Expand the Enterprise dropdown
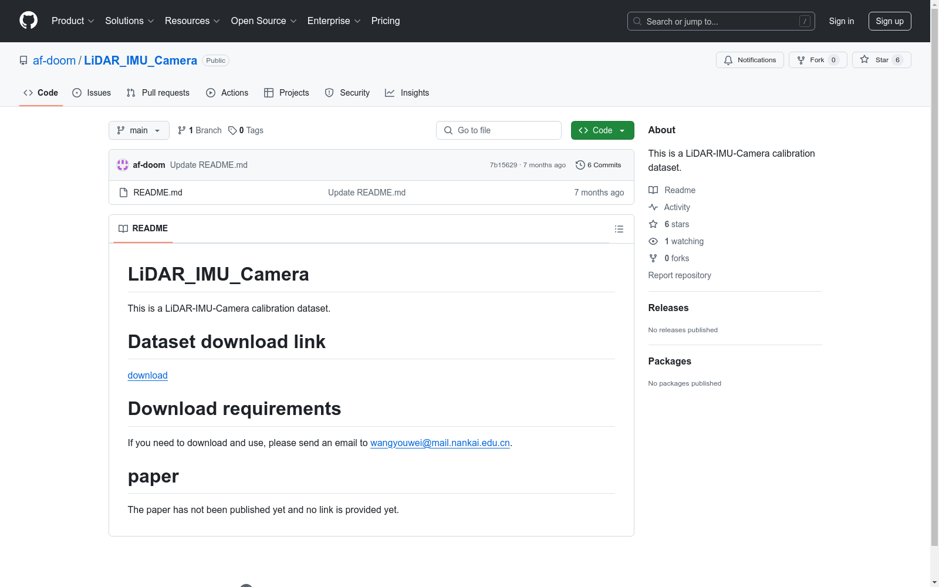 (x=334, y=21)
